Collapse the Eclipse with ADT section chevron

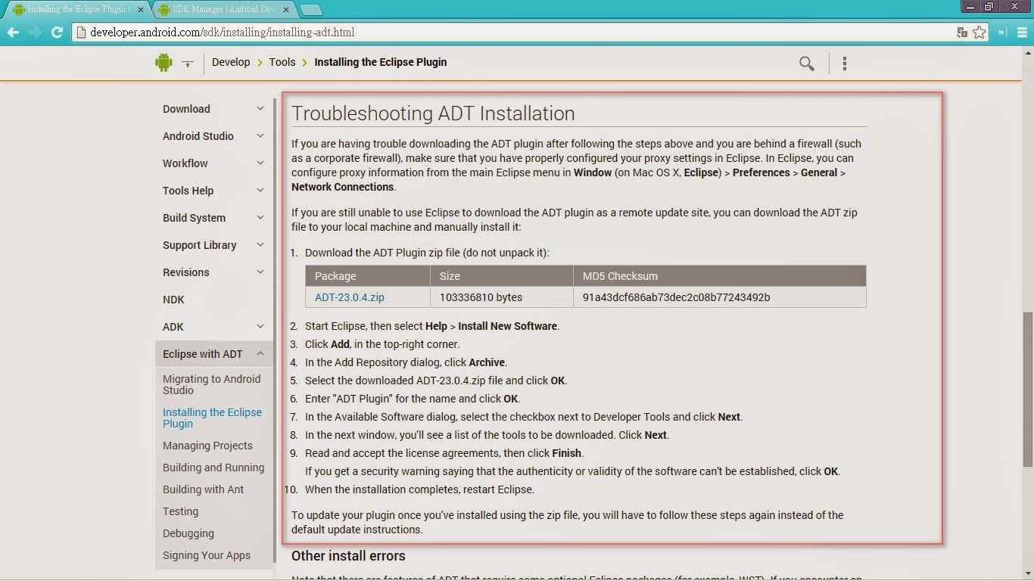click(260, 354)
